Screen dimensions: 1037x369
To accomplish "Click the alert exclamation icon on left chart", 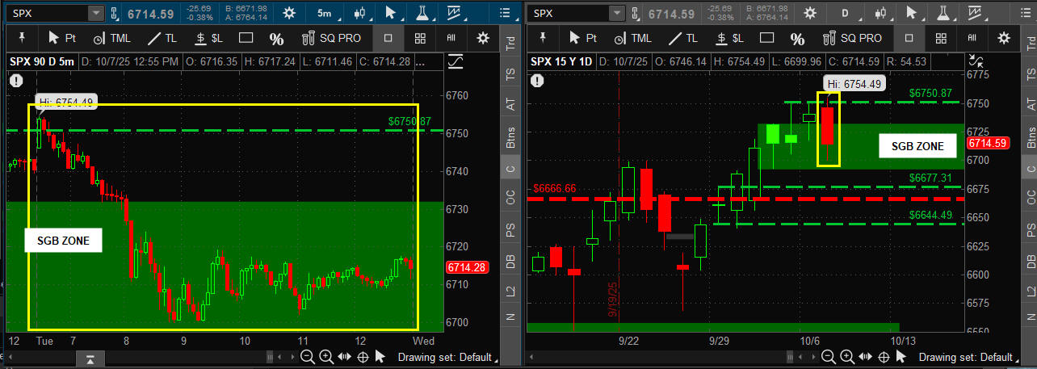I will pyautogui.click(x=18, y=80).
